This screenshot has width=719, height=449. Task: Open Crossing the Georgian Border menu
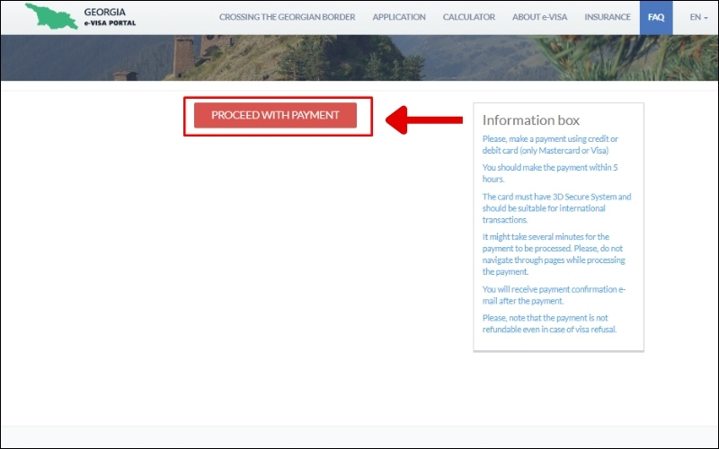click(x=287, y=17)
